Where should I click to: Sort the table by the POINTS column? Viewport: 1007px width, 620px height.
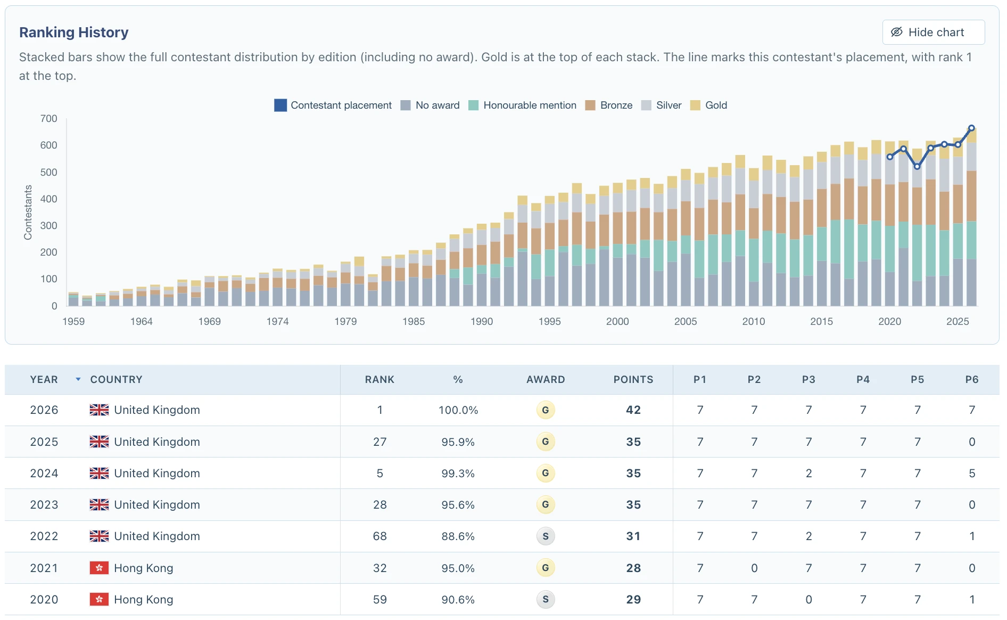coord(633,380)
